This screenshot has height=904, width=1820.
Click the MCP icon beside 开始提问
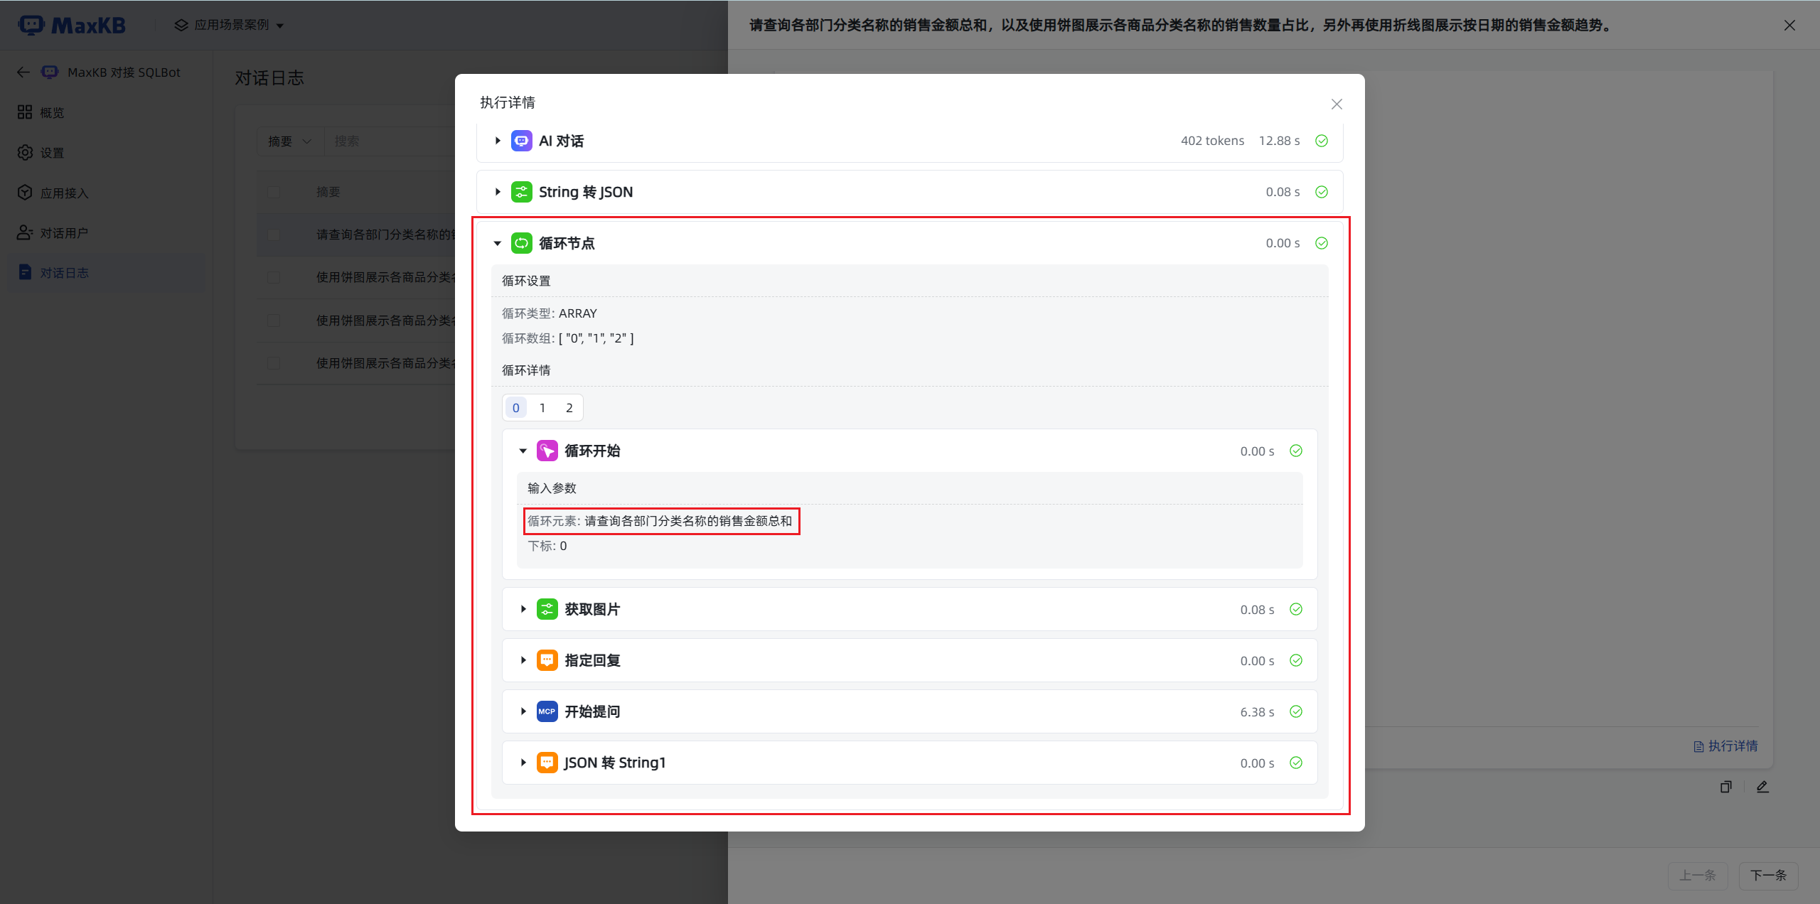coord(547,711)
